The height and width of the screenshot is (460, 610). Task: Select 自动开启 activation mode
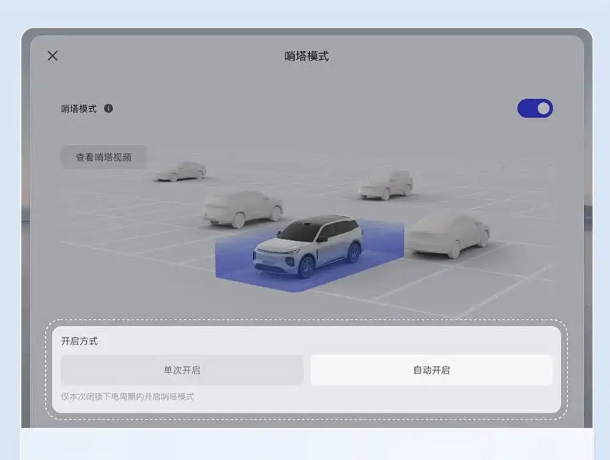click(431, 370)
